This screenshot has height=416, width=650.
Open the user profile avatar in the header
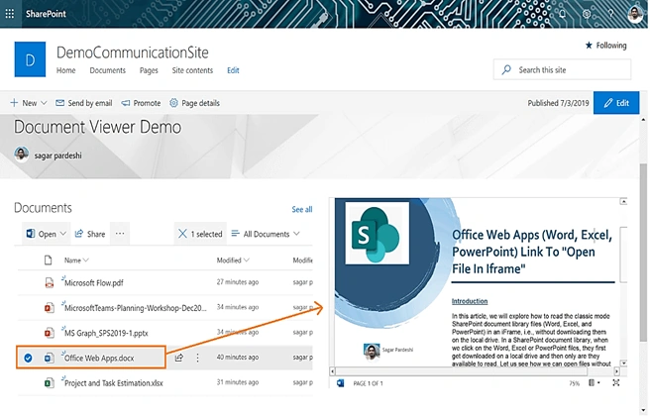[x=635, y=14]
